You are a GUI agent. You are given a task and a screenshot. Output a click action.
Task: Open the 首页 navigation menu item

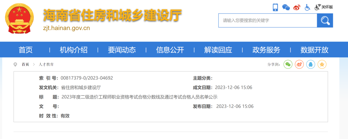pos(26,50)
